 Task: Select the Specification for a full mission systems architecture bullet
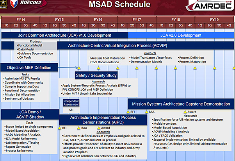[x=187, y=120]
